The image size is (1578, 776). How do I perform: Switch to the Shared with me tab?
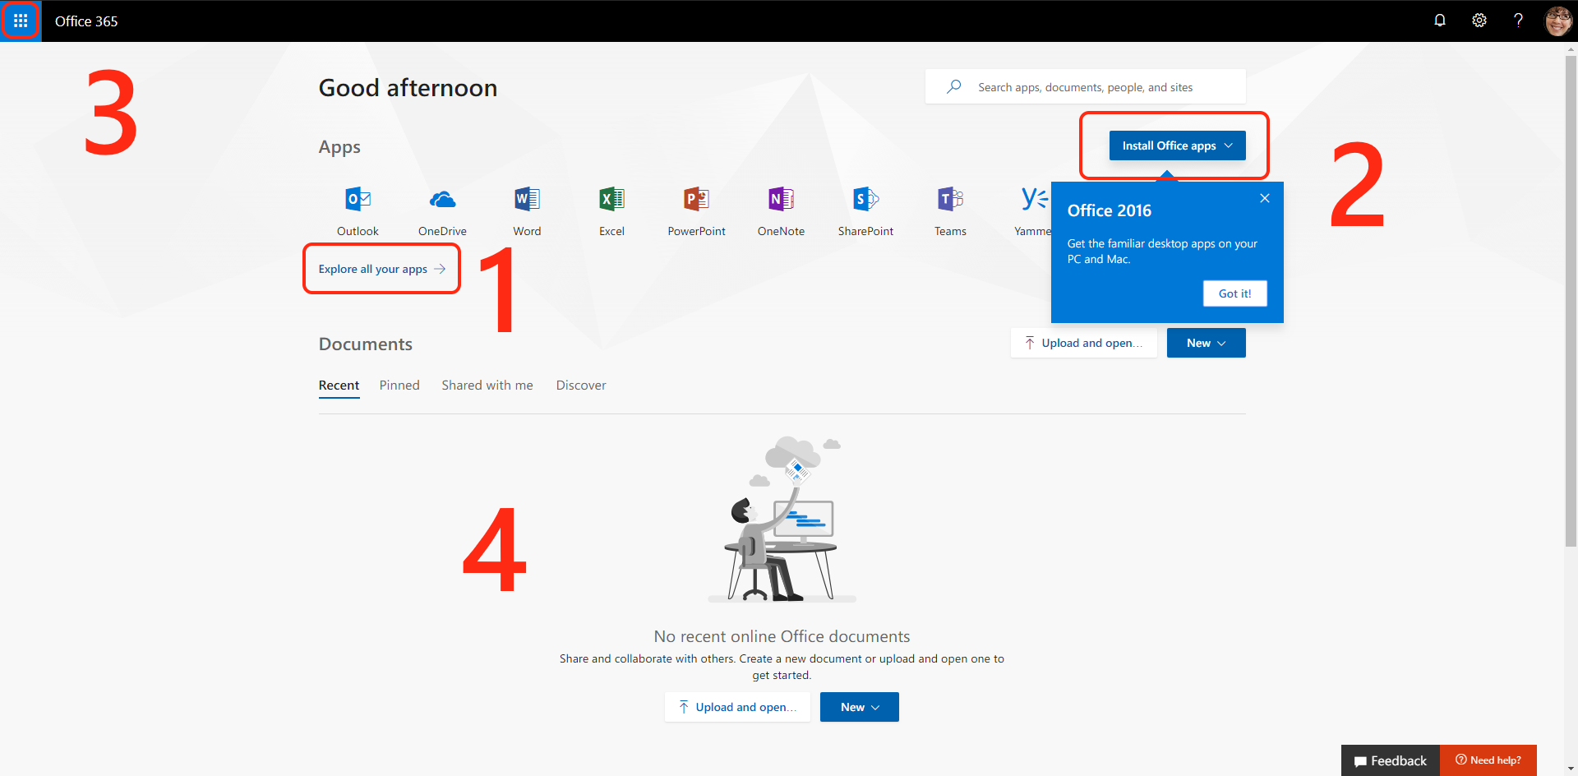coord(487,385)
